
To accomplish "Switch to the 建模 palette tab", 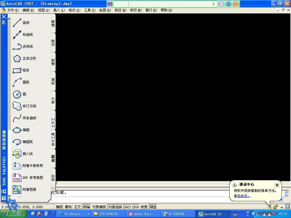I will 53,23.
